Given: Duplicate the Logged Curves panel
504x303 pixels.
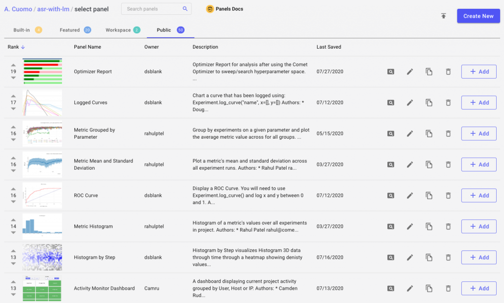Looking at the screenshot, I should click(429, 103).
